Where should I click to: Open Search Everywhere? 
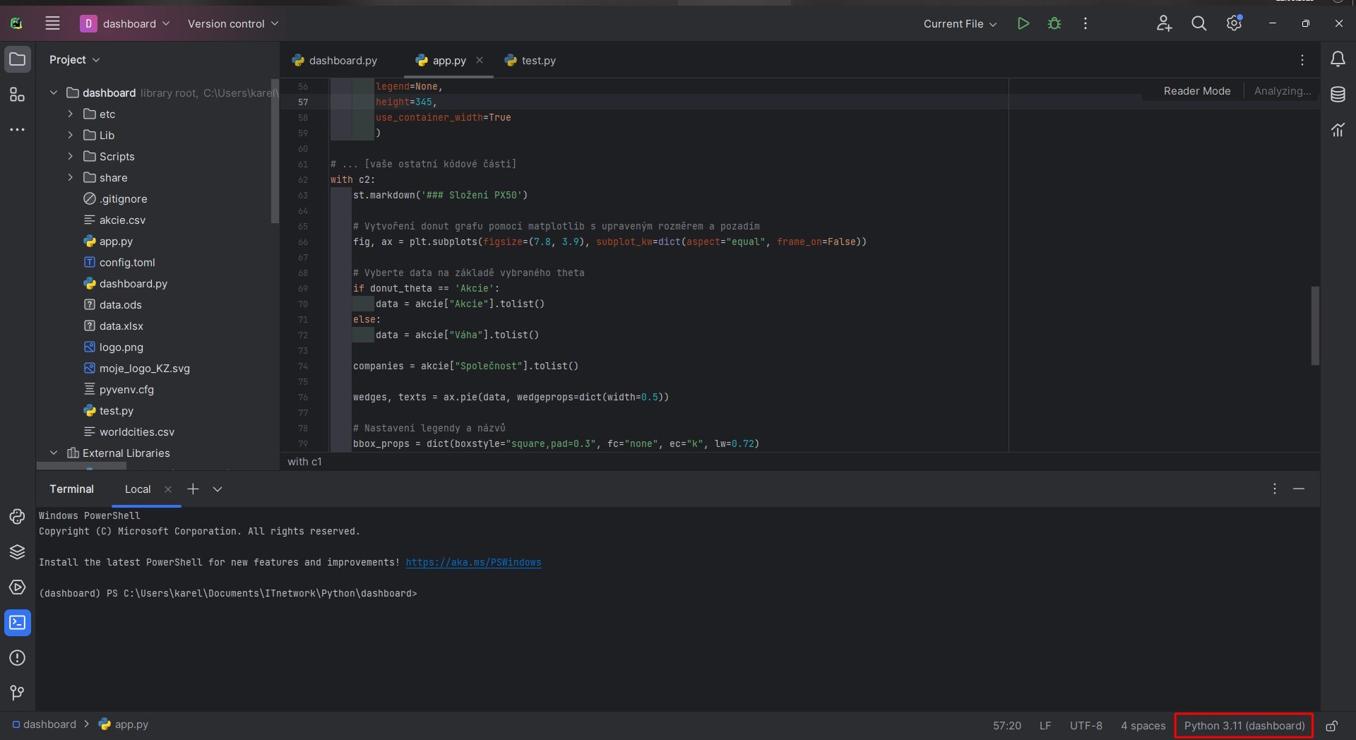coord(1199,23)
